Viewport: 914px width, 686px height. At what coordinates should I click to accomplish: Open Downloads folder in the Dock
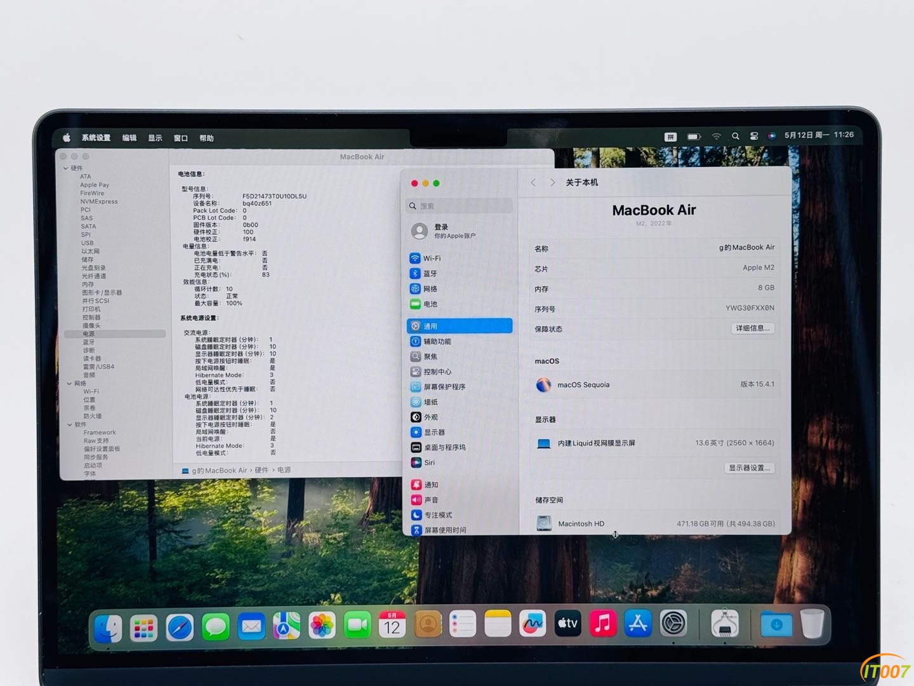pyautogui.click(x=776, y=624)
